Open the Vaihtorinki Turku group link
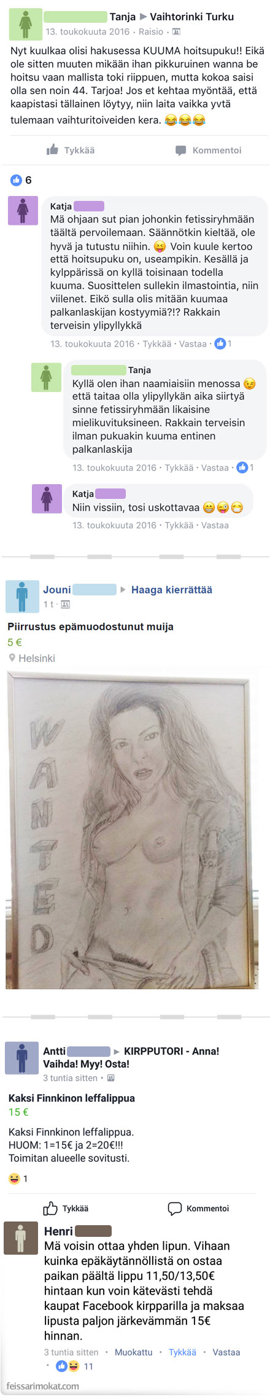Screen dimensions: 270x1396 click(192, 17)
